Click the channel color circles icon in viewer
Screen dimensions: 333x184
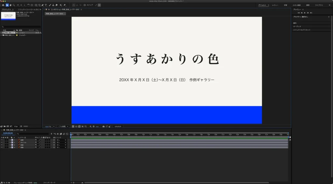click(90, 126)
